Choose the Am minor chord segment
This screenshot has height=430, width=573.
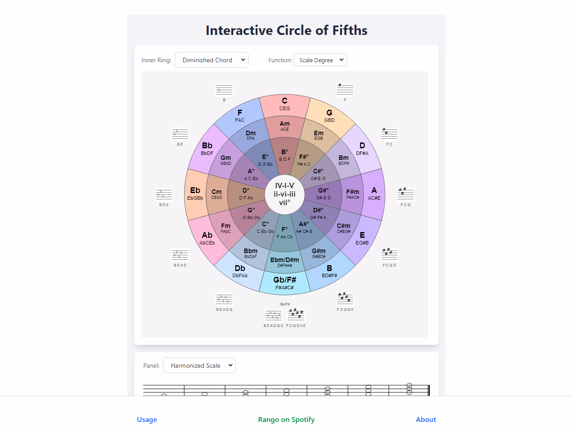coord(285,126)
